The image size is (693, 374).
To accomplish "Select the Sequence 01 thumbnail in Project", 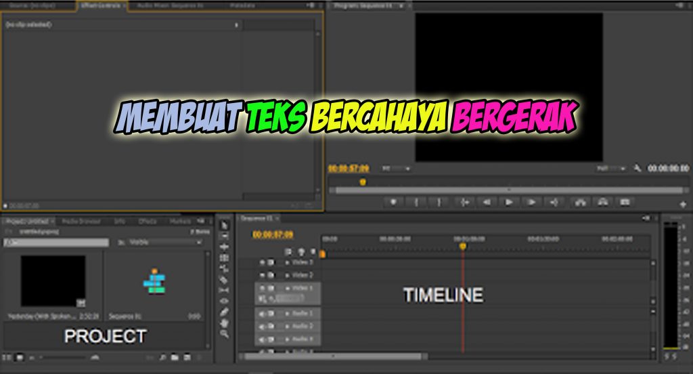I will click(x=154, y=281).
